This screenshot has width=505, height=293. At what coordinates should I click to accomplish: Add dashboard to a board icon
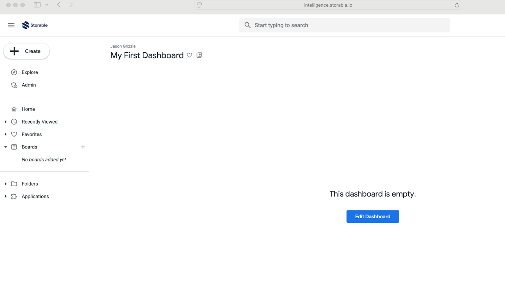click(199, 55)
